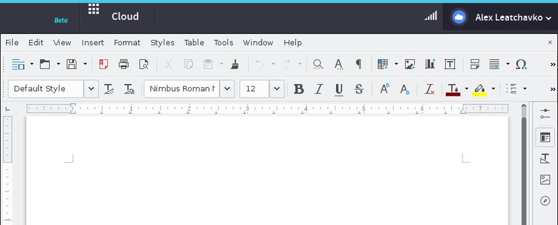Open Insert Table dropdown arrow
Viewport: 558px width, 225px height.
396,64
